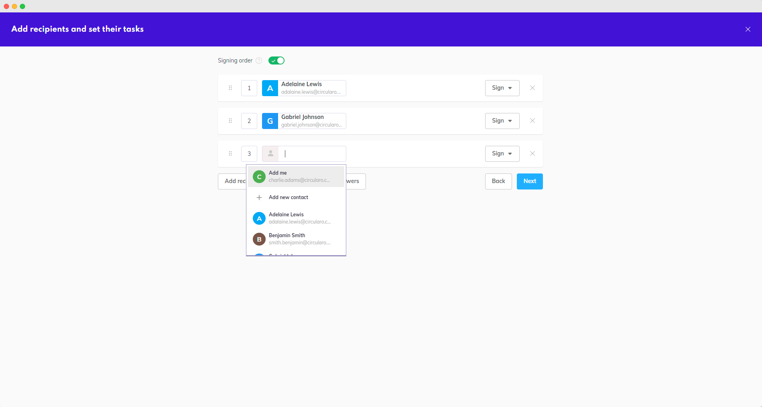The width and height of the screenshot is (762, 407).
Task: Toggle the Signing order switch off
Action: (x=276, y=60)
